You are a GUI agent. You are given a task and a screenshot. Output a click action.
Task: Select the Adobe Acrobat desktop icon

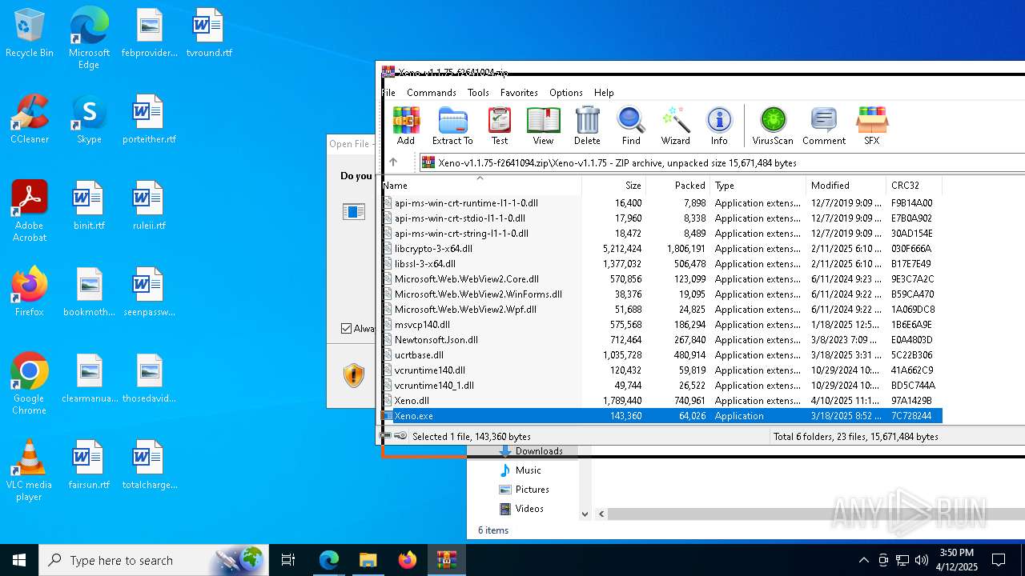(x=30, y=211)
